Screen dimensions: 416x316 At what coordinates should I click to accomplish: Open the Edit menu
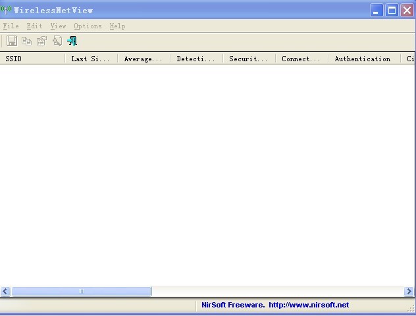pos(34,26)
